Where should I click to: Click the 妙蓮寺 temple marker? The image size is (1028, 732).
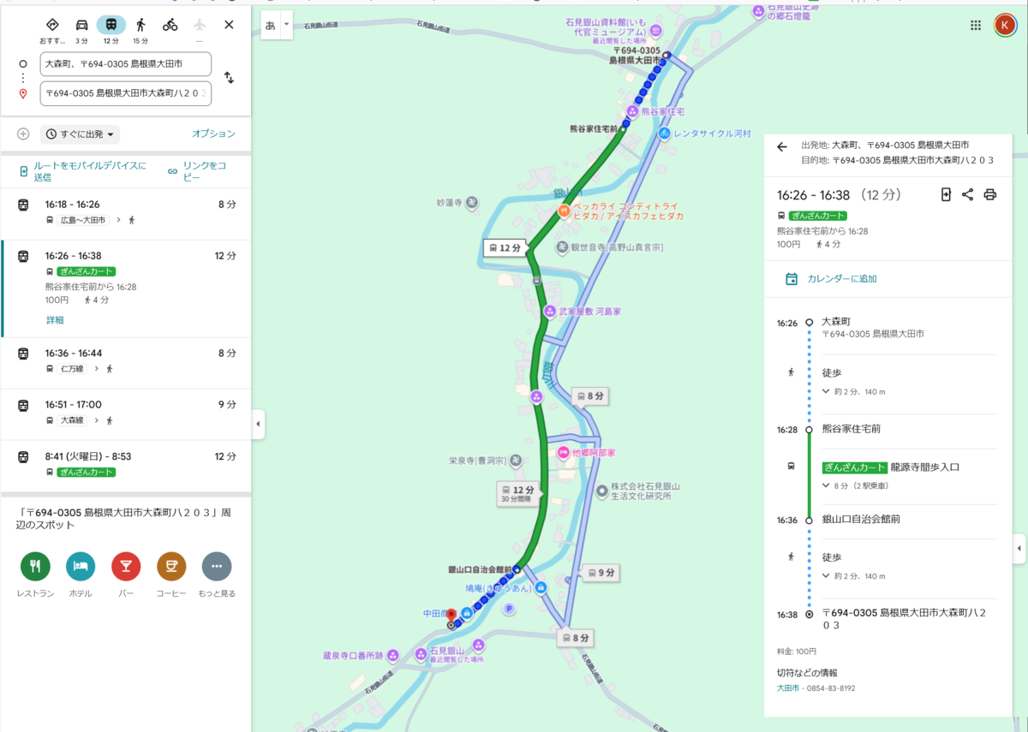point(471,203)
